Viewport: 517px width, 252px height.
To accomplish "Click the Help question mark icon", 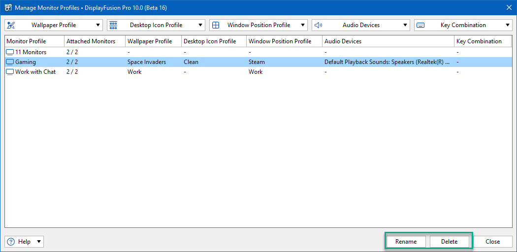I will click(x=11, y=242).
